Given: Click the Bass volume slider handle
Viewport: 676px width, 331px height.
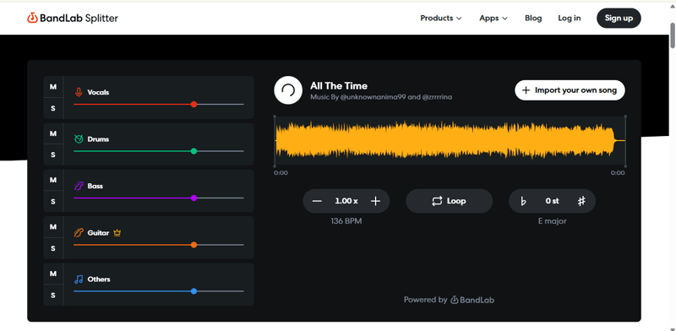Looking at the screenshot, I should tap(194, 198).
